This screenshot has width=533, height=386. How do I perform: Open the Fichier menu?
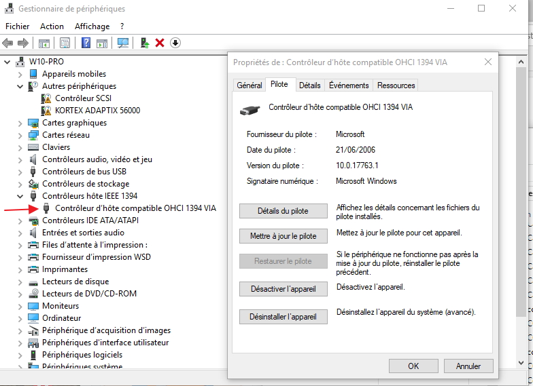click(18, 26)
